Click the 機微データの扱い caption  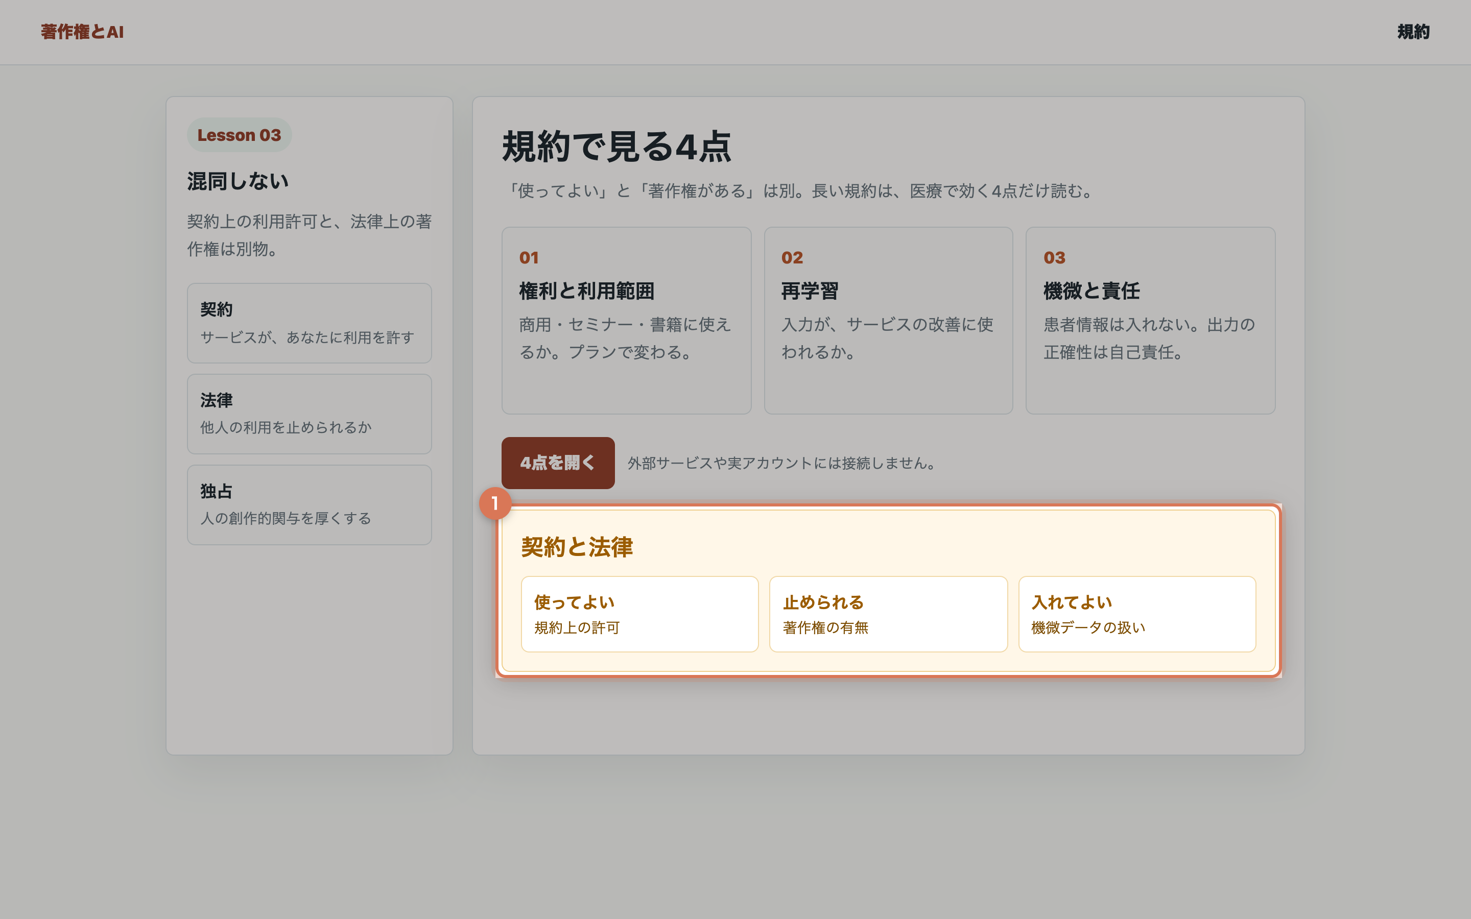(1088, 628)
